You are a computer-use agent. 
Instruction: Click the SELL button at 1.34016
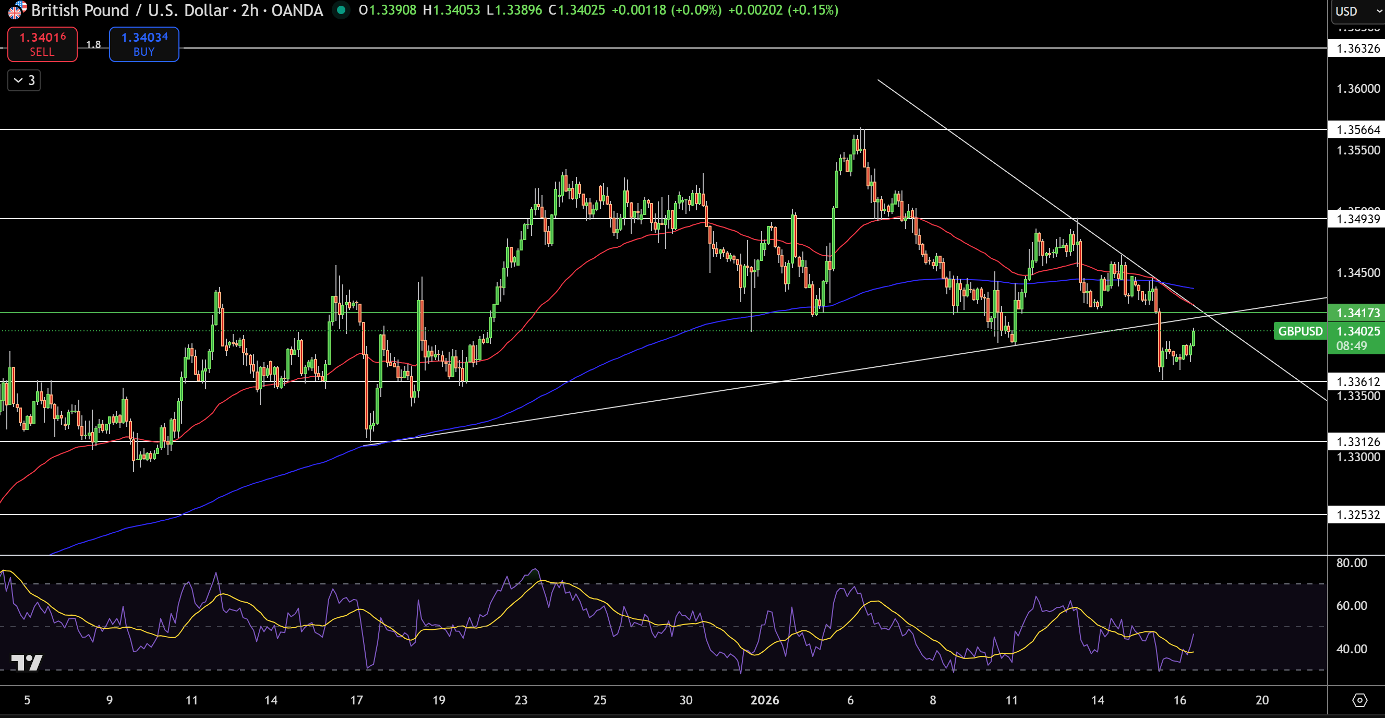click(x=42, y=44)
